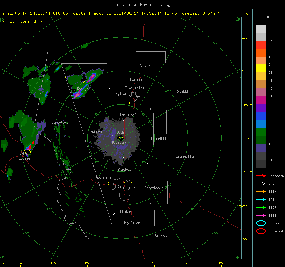Click the Stettler label
The height and width of the screenshot is (267, 285).
tap(185, 92)
